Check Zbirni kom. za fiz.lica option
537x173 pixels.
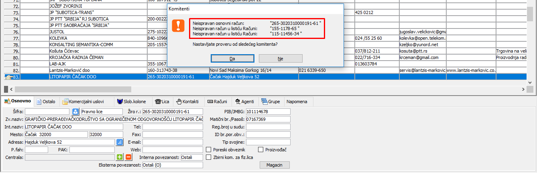[208, 157]
